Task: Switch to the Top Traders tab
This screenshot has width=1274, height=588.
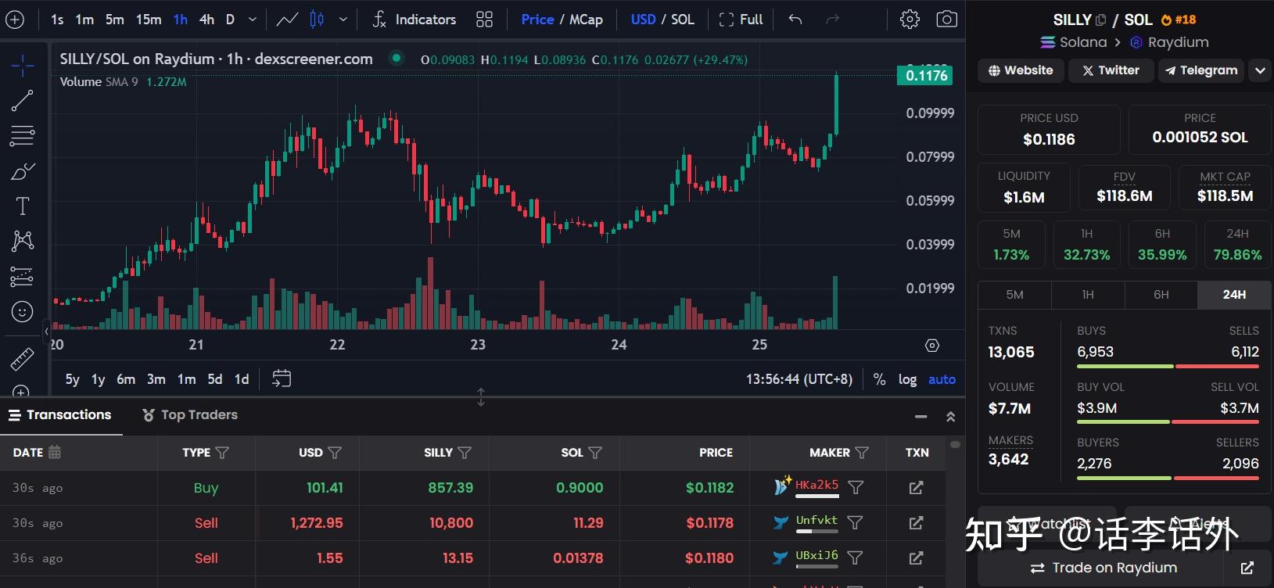Action: point(190,415)
